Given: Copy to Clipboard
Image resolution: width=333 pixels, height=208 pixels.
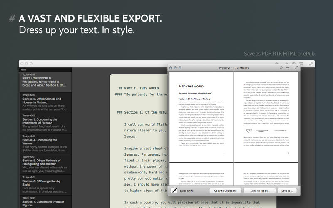Looking at the screenshot, I should (225, 191).
